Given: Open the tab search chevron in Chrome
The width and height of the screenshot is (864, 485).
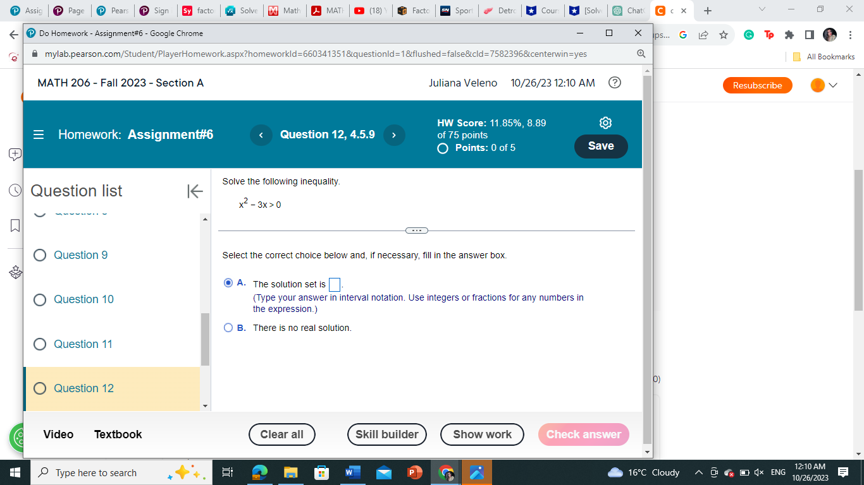Looking at the screenshot, I should point(762,9).
